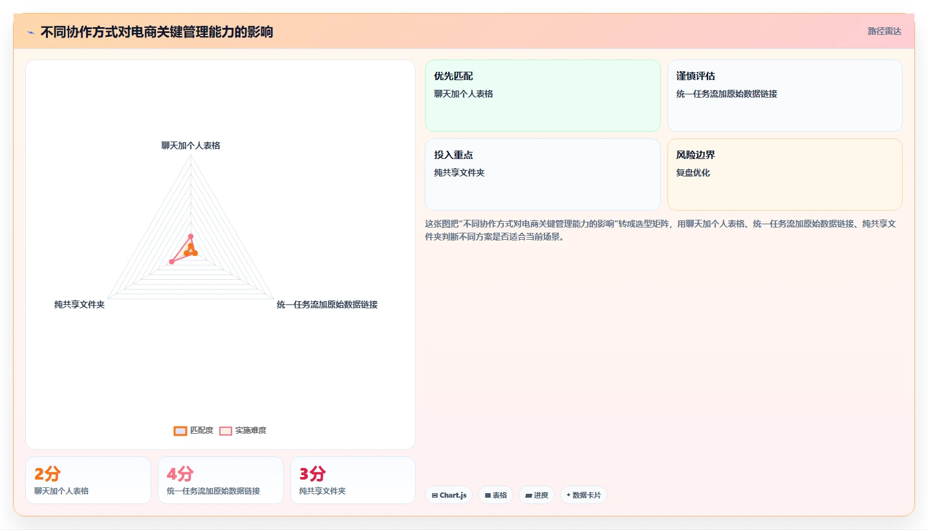Open the 2分 聊天加个人表格 score card
Screen dimensions: 928x530
[88, 480]
